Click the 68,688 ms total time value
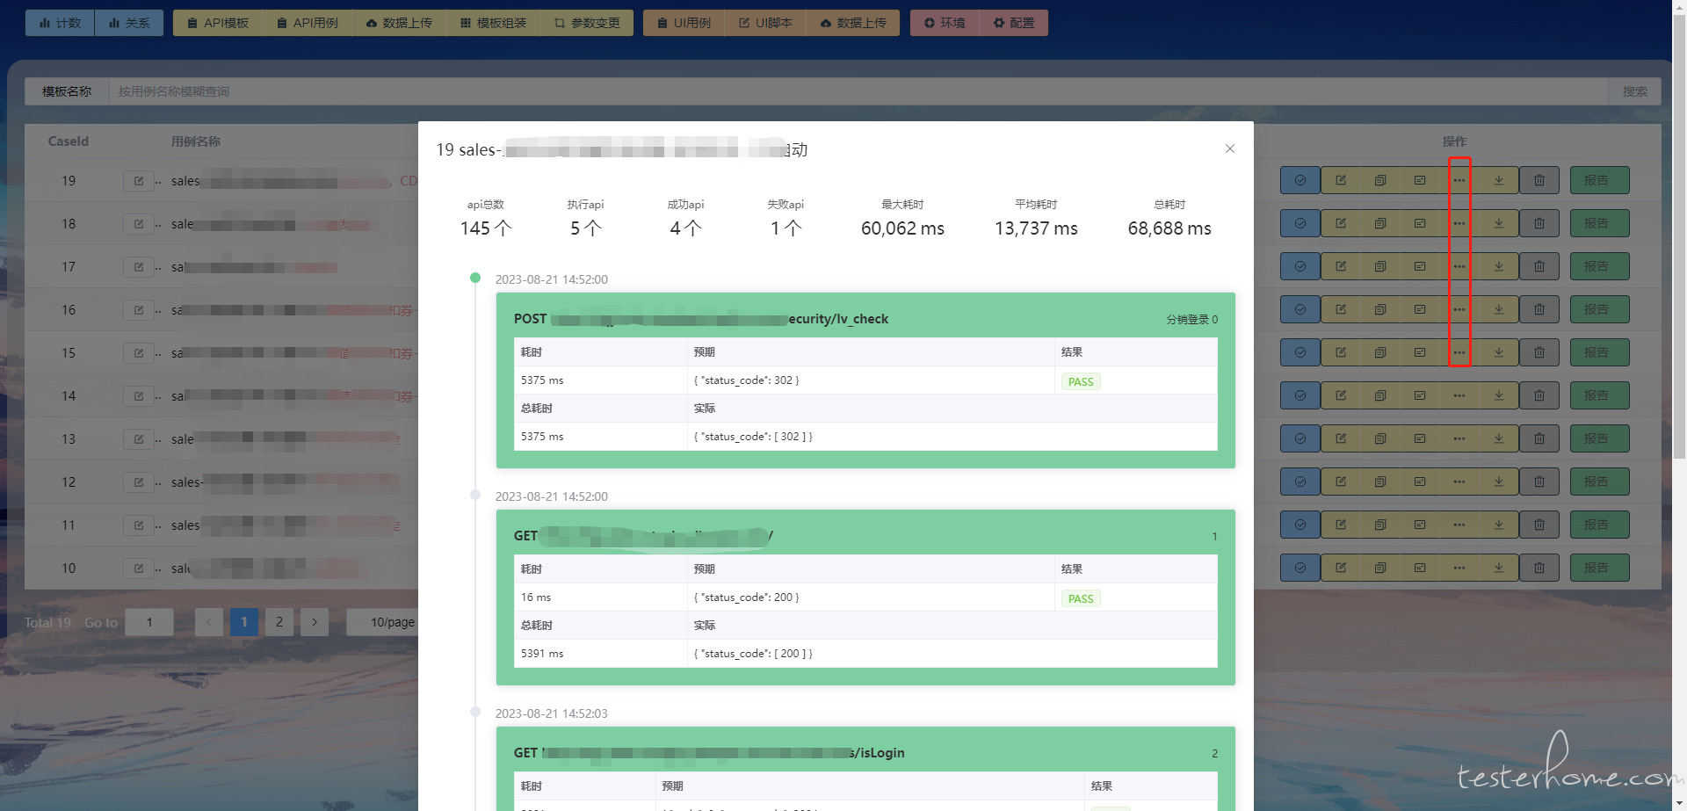The width and height of the screenshot is (1687, 811). pos(1169,228)
